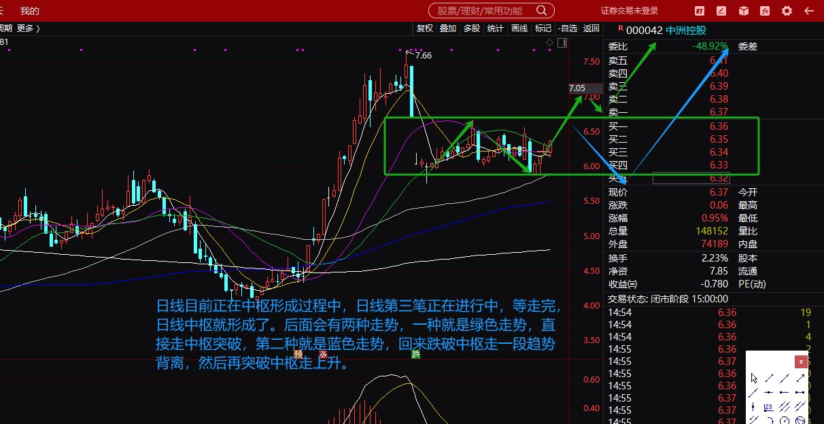This screenshot has width=824, height=424.
Task: Click the pencil edit icon in header
Action: click(x=721, y=11)
